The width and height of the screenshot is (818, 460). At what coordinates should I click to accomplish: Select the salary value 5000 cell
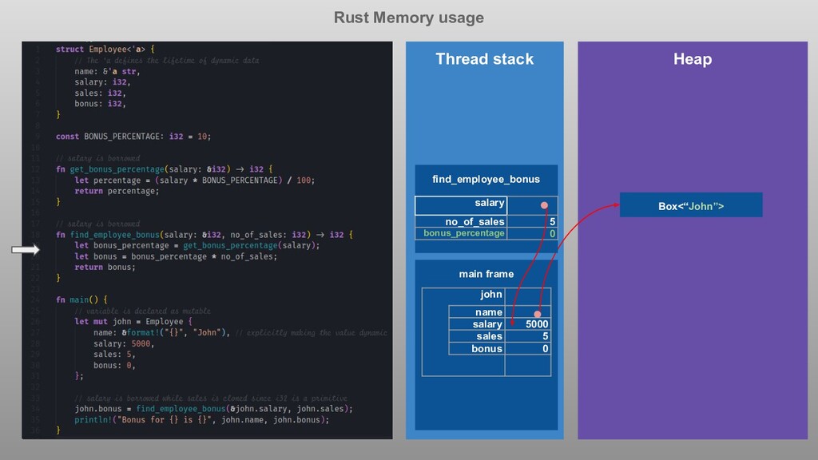click(537, 324)
